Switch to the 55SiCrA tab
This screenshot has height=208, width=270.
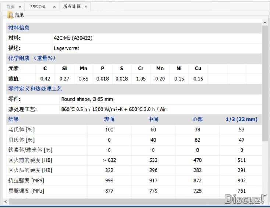coord(38,7)
